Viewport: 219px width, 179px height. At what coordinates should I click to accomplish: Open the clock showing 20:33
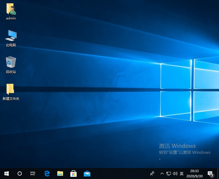[195, 174]
